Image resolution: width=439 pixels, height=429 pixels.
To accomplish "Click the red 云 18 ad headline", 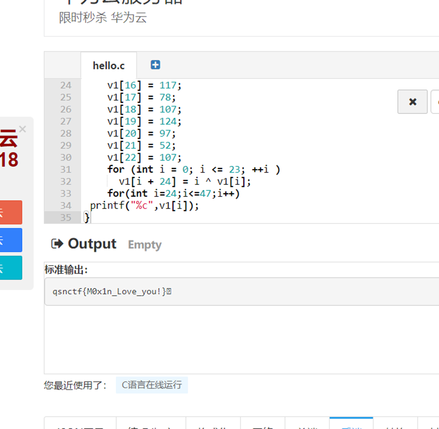I will pyautogui.click(x=9, y=149).
